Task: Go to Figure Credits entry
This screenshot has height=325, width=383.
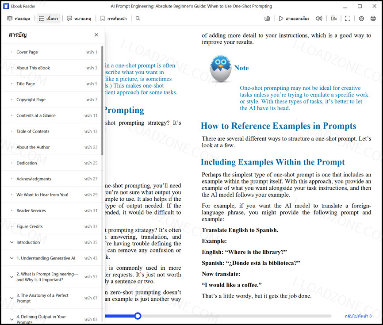Action: tap(52, 226)
